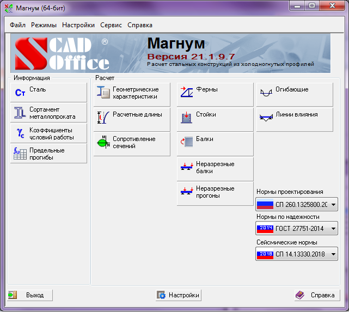Open the Балки beam icon
The height and width of the screenshot is (312, 349).
click(x=187, y=142)
